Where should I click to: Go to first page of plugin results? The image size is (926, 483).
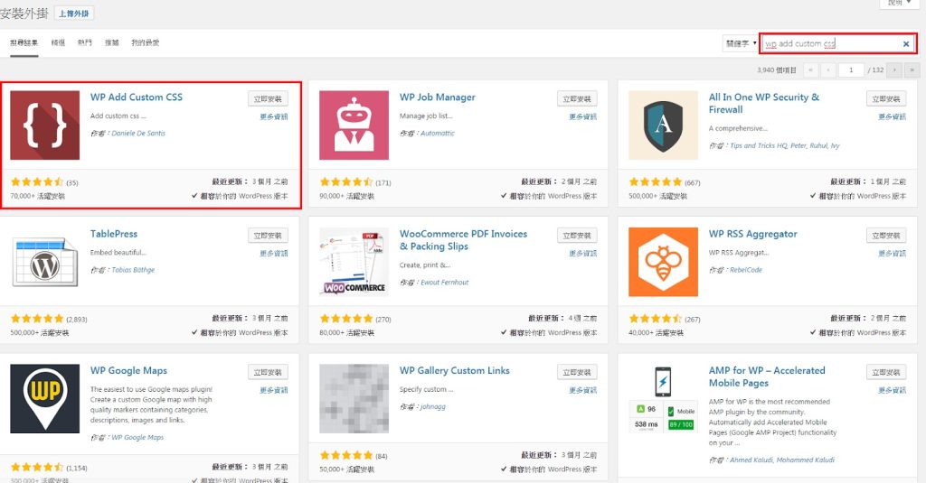coord(810,70)
